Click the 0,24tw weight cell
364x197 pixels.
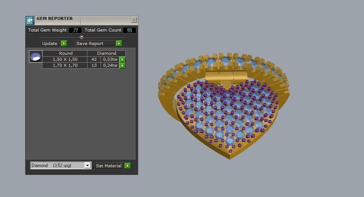click(x=110, y=66)
